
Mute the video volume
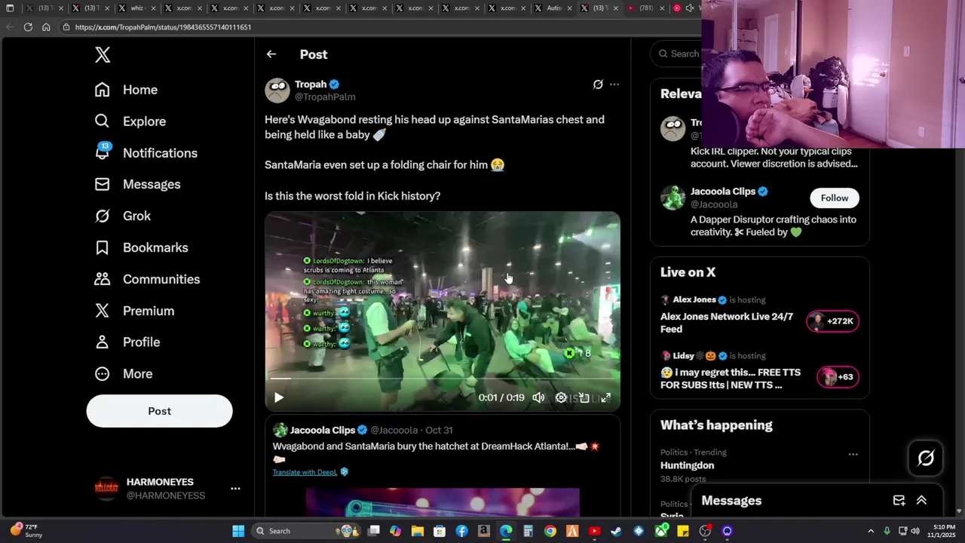click(538, 397)
